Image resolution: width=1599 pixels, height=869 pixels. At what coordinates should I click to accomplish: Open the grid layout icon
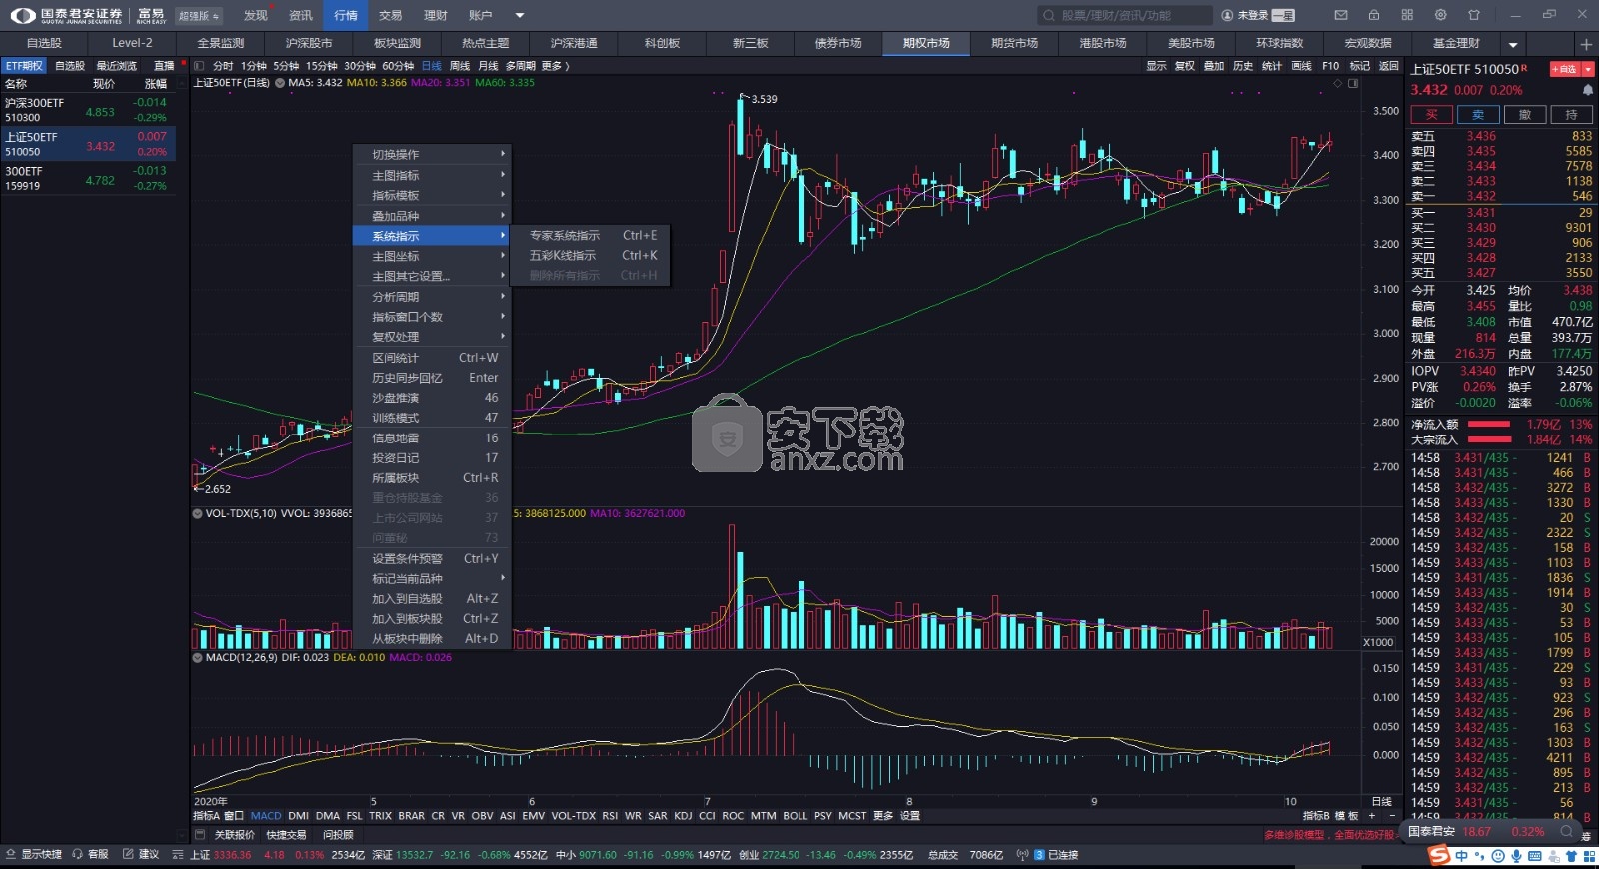1407,15
